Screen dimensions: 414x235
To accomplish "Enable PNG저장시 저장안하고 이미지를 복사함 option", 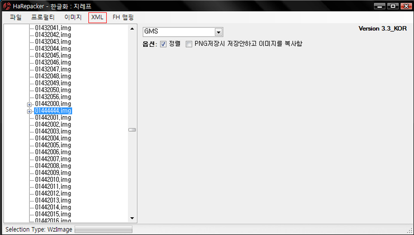I will click(x=189, y=44).
